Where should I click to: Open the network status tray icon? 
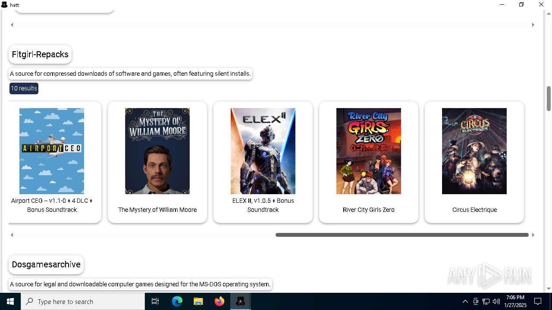click(x=486, y=301)
